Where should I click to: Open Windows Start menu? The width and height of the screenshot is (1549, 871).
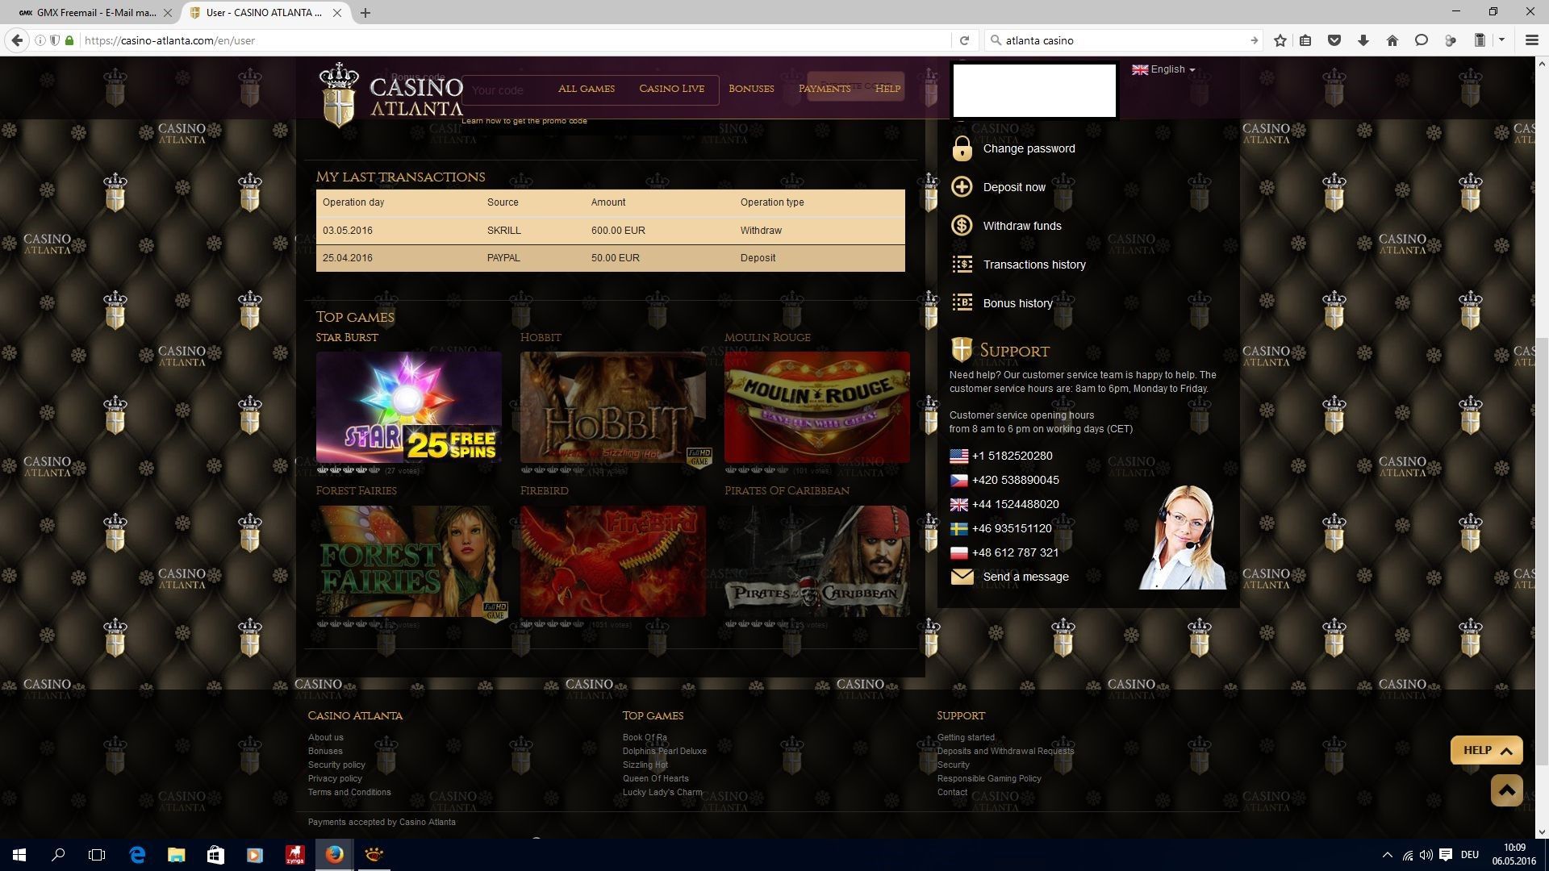coord(19,855)
